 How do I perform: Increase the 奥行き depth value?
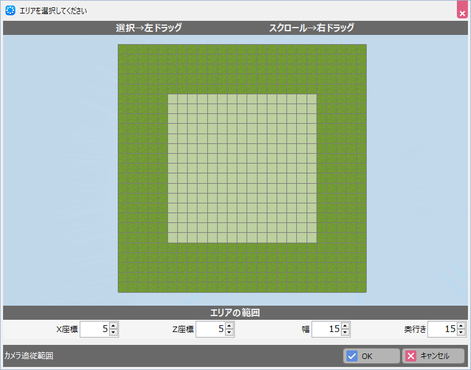point(461,326)
